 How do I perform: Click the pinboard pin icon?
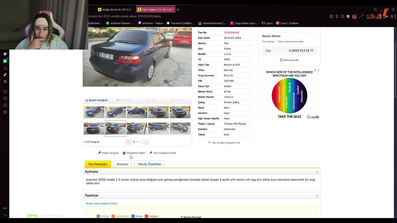pos(337,16)
